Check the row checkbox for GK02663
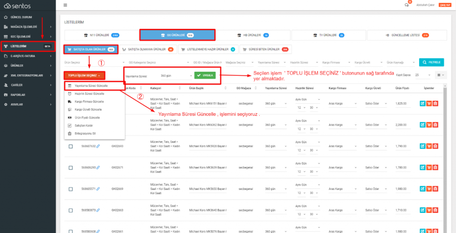The image size is (456, 233). tap(70, 210)
